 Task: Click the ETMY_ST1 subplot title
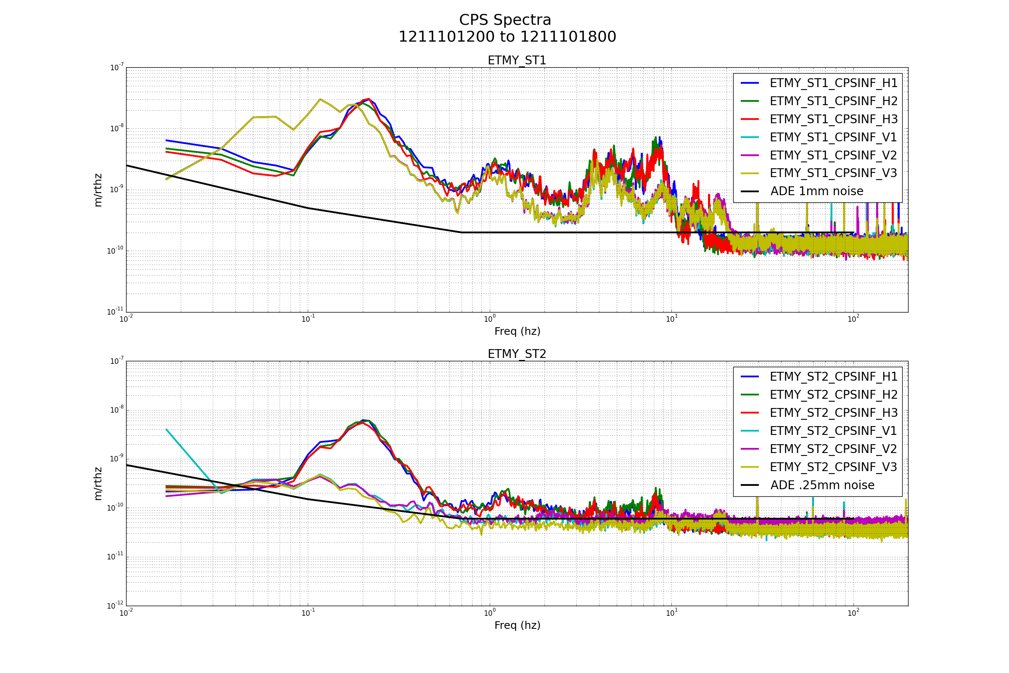517,61
